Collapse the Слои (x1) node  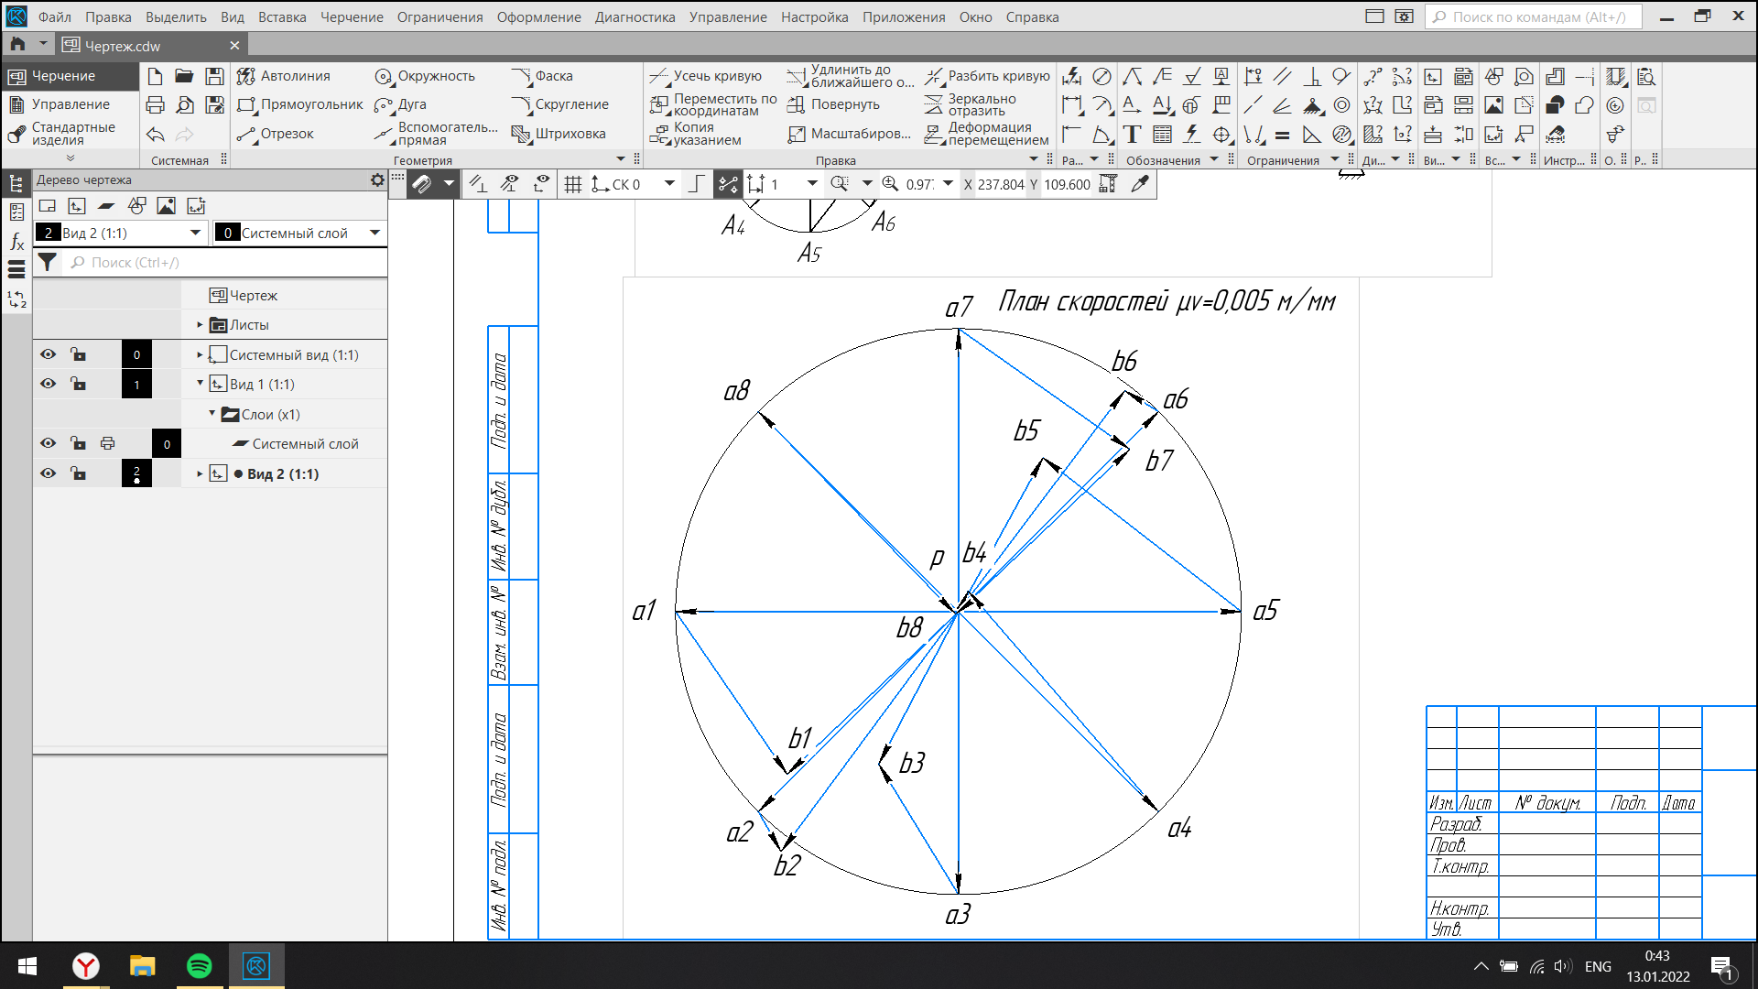pos(212,414)
